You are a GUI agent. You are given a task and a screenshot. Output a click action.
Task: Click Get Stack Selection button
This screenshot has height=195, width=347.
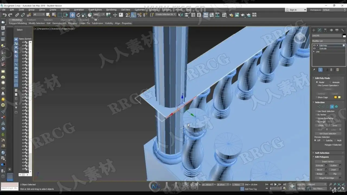pos(328,134)
